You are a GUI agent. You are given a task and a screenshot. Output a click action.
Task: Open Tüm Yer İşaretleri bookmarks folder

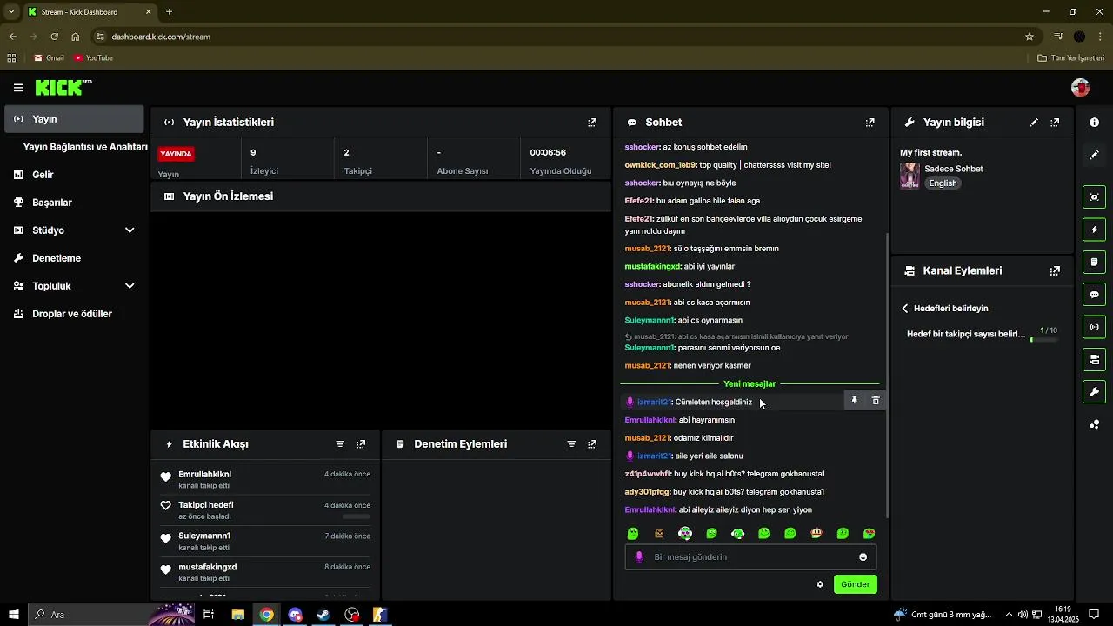click(x=1071, y=58)
